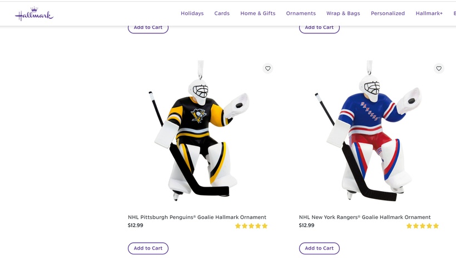Add New York Rangers goalie ornament to cart

tap(319, 248)
